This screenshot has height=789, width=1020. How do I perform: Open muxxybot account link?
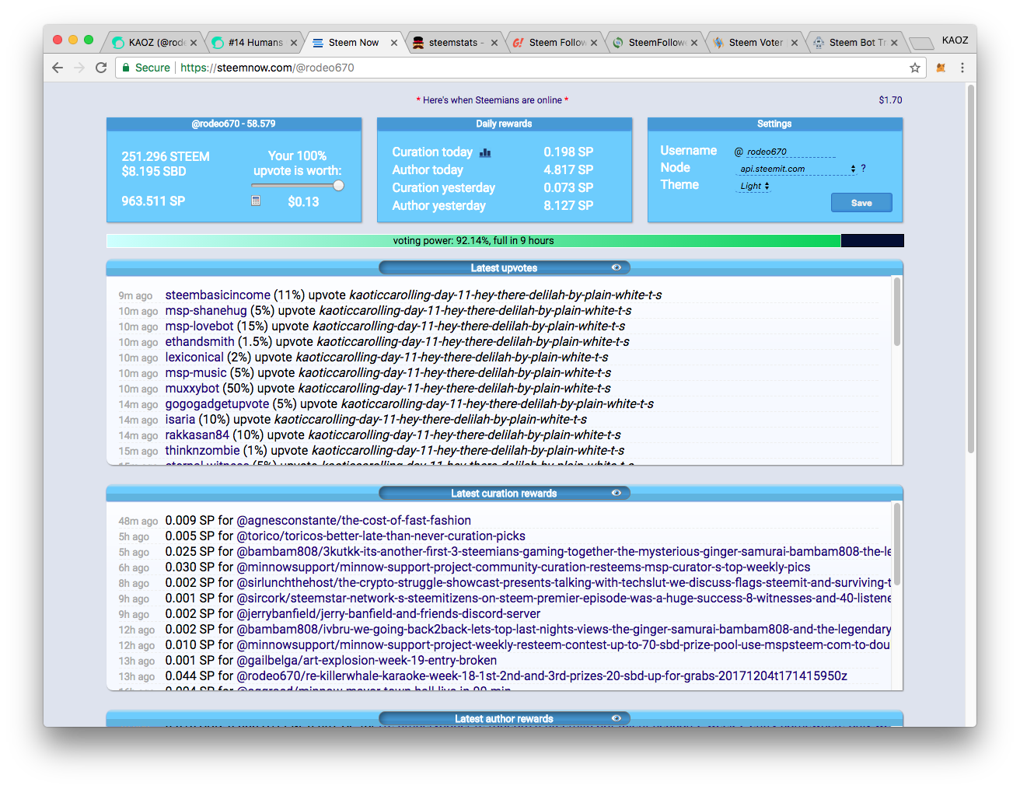[192, 389]
